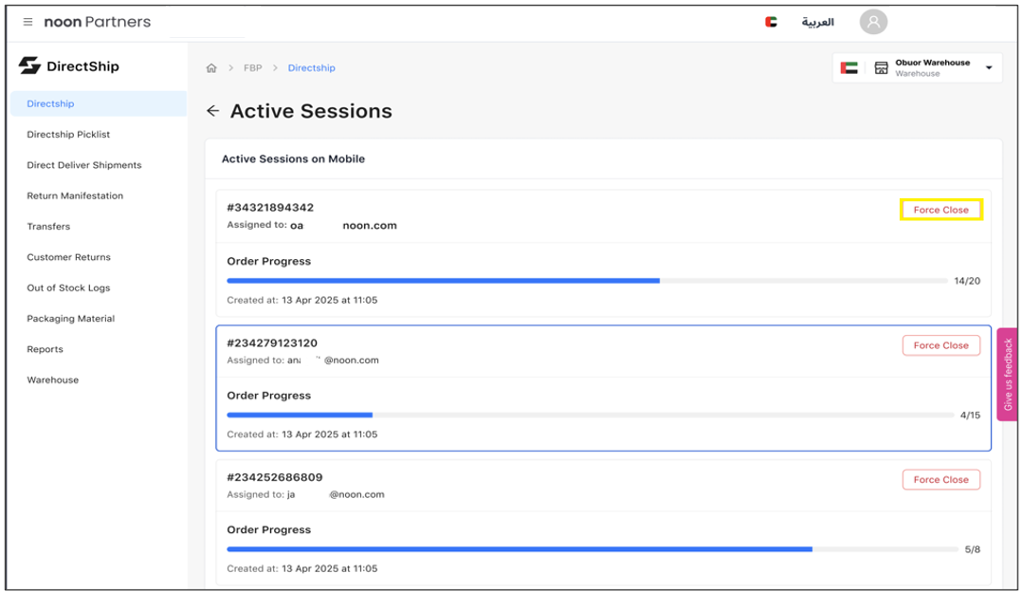Click the home icon in breadcrumb
The width and height of the screenshot is (1022, 592).
[211, 68]
